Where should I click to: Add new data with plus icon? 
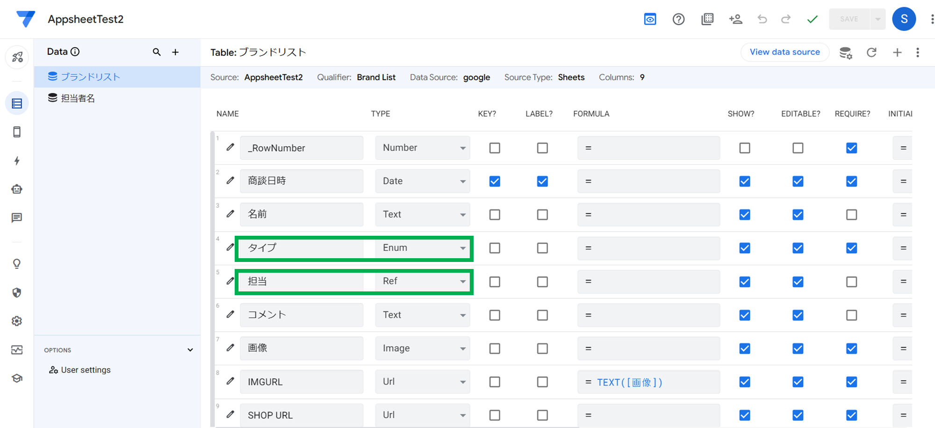175,52
